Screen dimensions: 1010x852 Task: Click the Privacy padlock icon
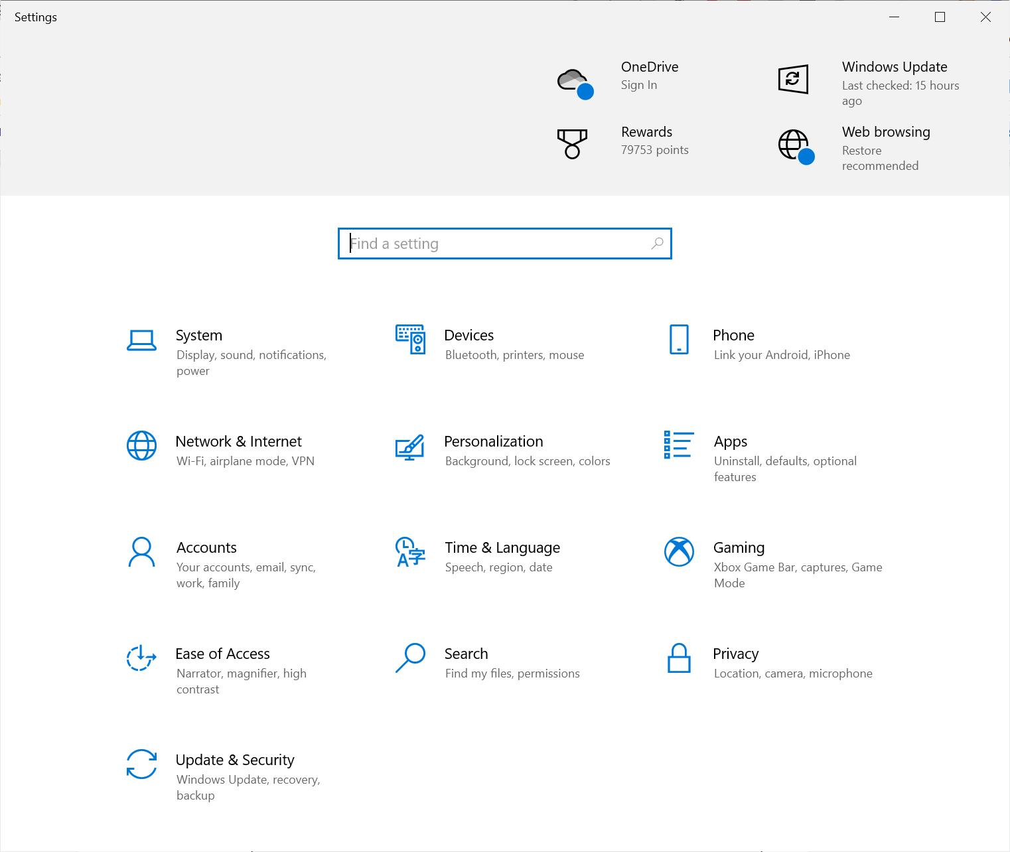[679, 658]
